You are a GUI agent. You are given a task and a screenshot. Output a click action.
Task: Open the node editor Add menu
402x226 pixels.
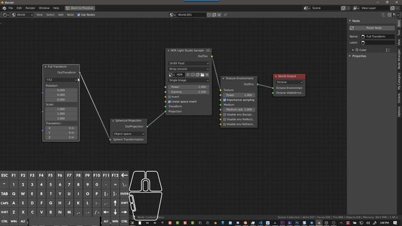tap(60, 15)
